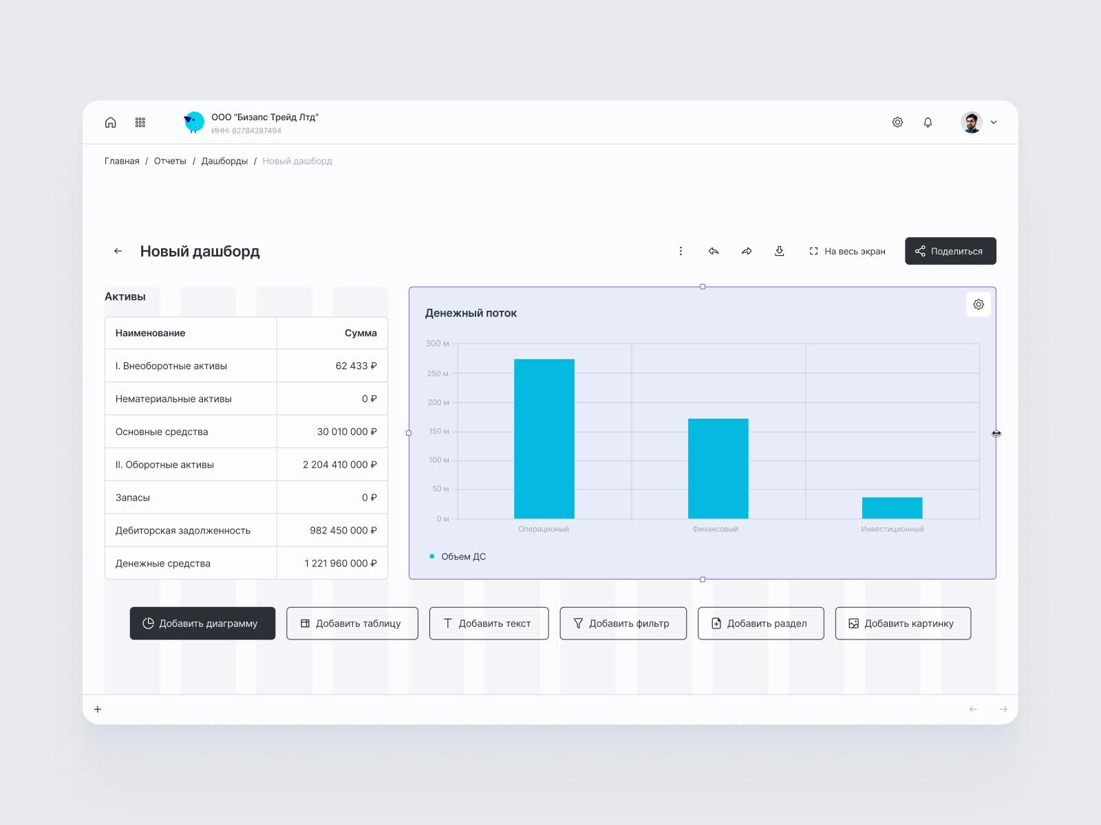Open notifications bell
Screen dimensions: 1101x825
pos(928,122)
